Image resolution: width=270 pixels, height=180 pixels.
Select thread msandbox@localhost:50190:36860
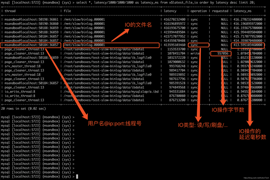click(x=31, y=24)
